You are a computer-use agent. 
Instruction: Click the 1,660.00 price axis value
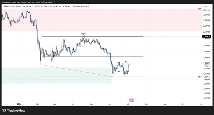tap(207, 69)
